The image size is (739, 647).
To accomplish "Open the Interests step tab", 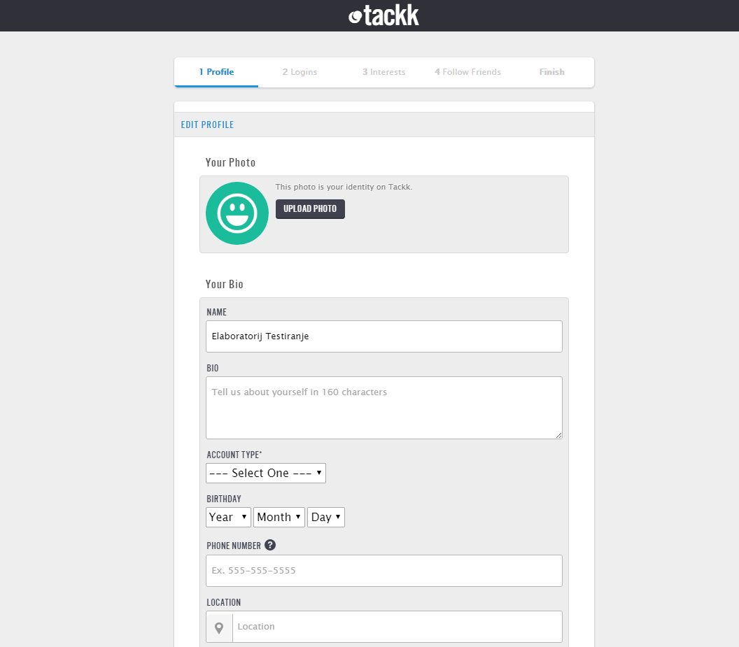I will pyautogui.click(x=383, y=72).
